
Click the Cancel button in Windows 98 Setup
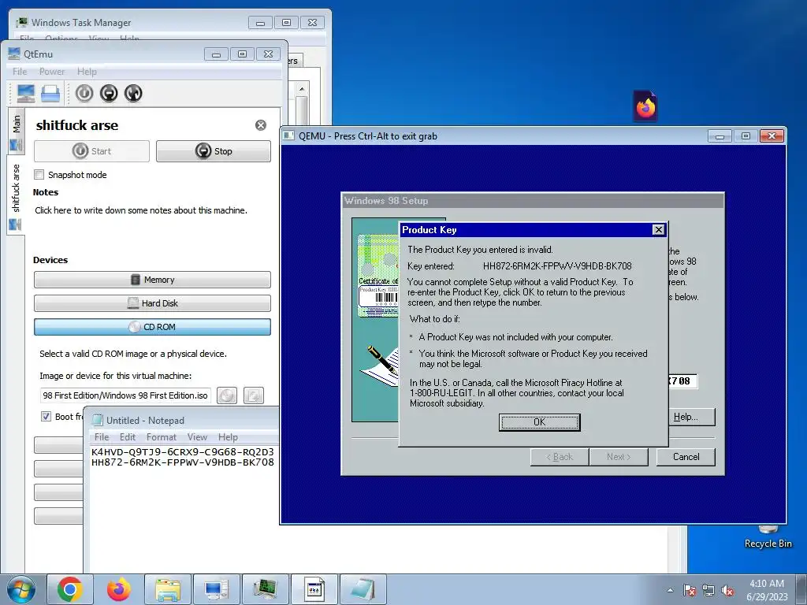[x=686, y=457]
